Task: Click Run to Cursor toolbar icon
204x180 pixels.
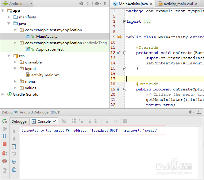Action: click(x=116, y=121)
